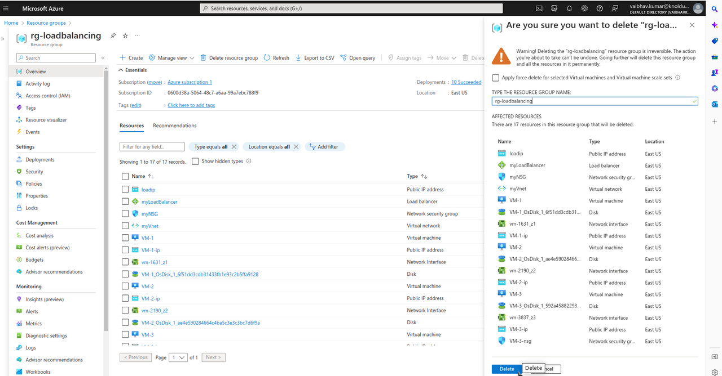
Task: Open Resource visualizer menu item
Action: tap(46, 120)
